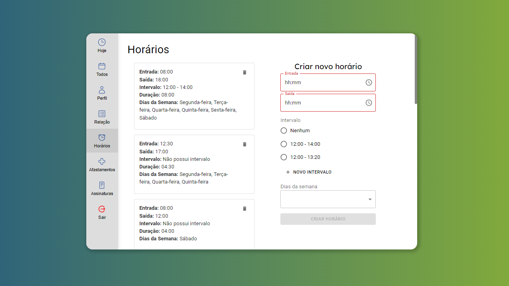The image size is (509, 286).
Task: Open the Relação list icon
Action: [x=102, y=114]
